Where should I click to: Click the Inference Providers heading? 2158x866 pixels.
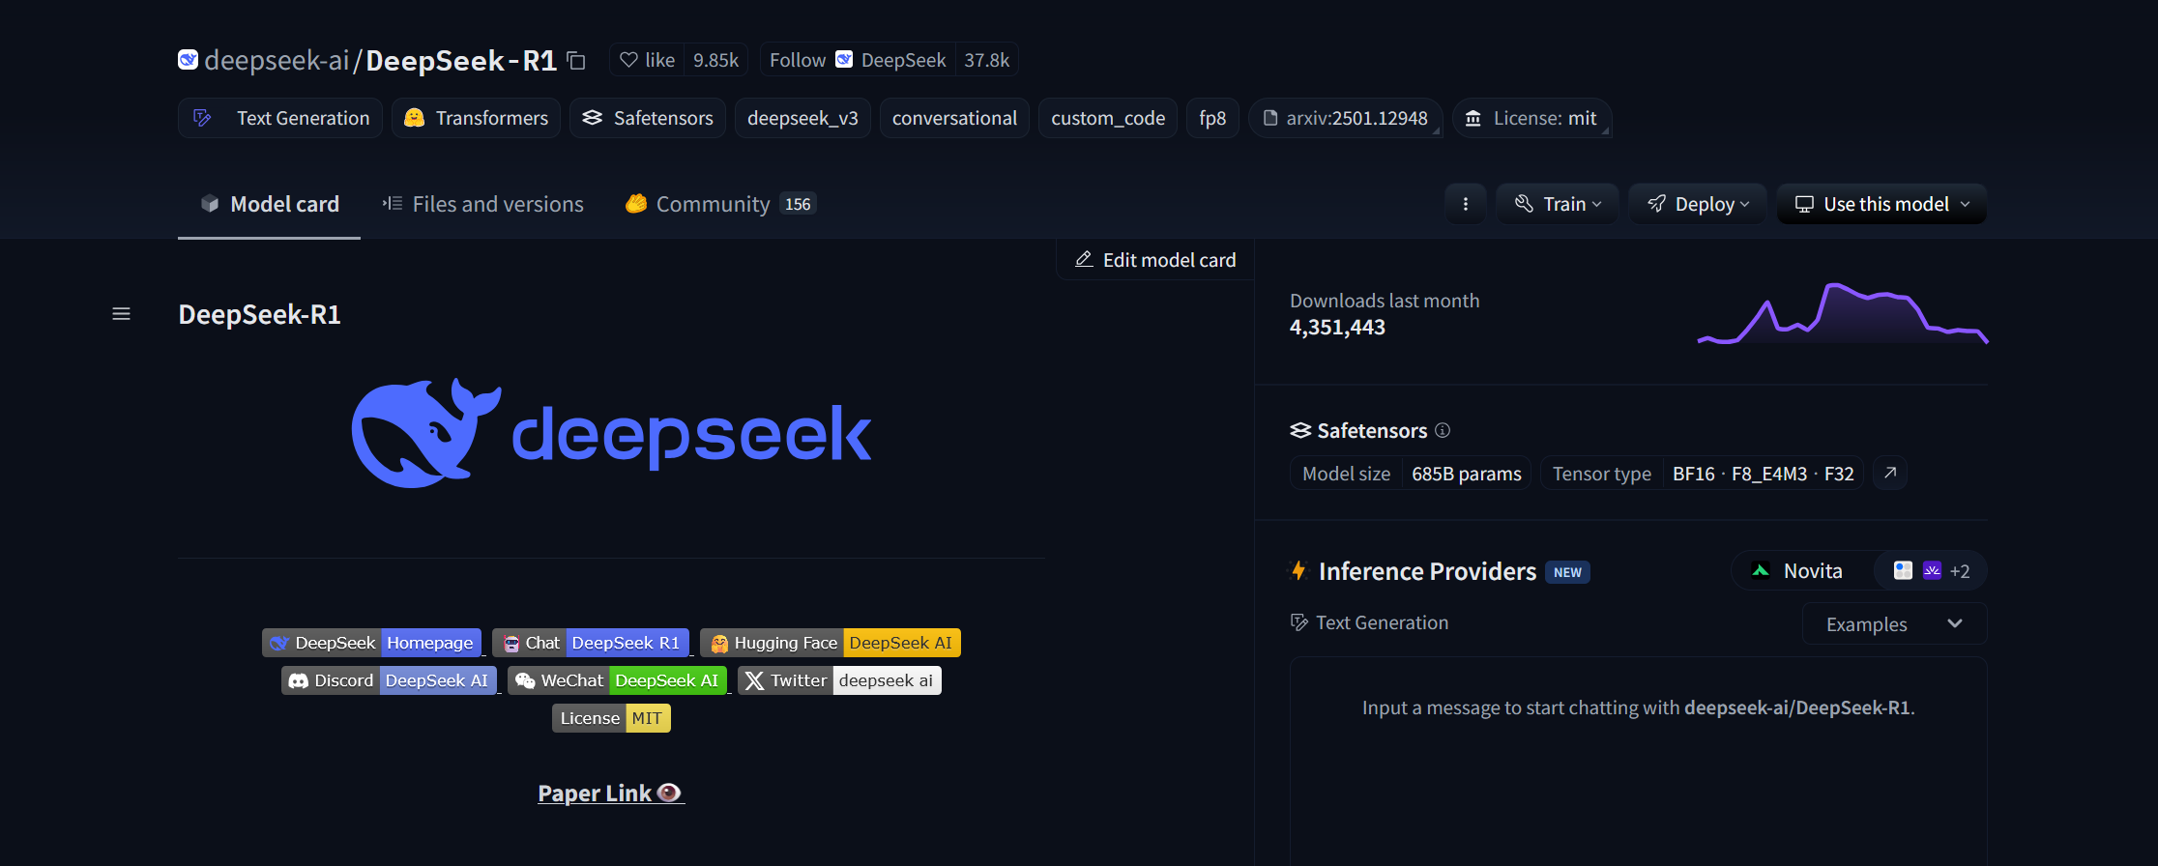point(1427,571)
